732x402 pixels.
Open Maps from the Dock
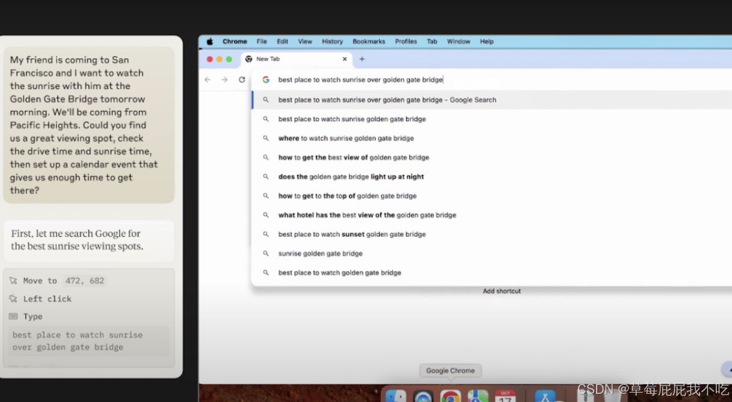click(x=478, y=396)
